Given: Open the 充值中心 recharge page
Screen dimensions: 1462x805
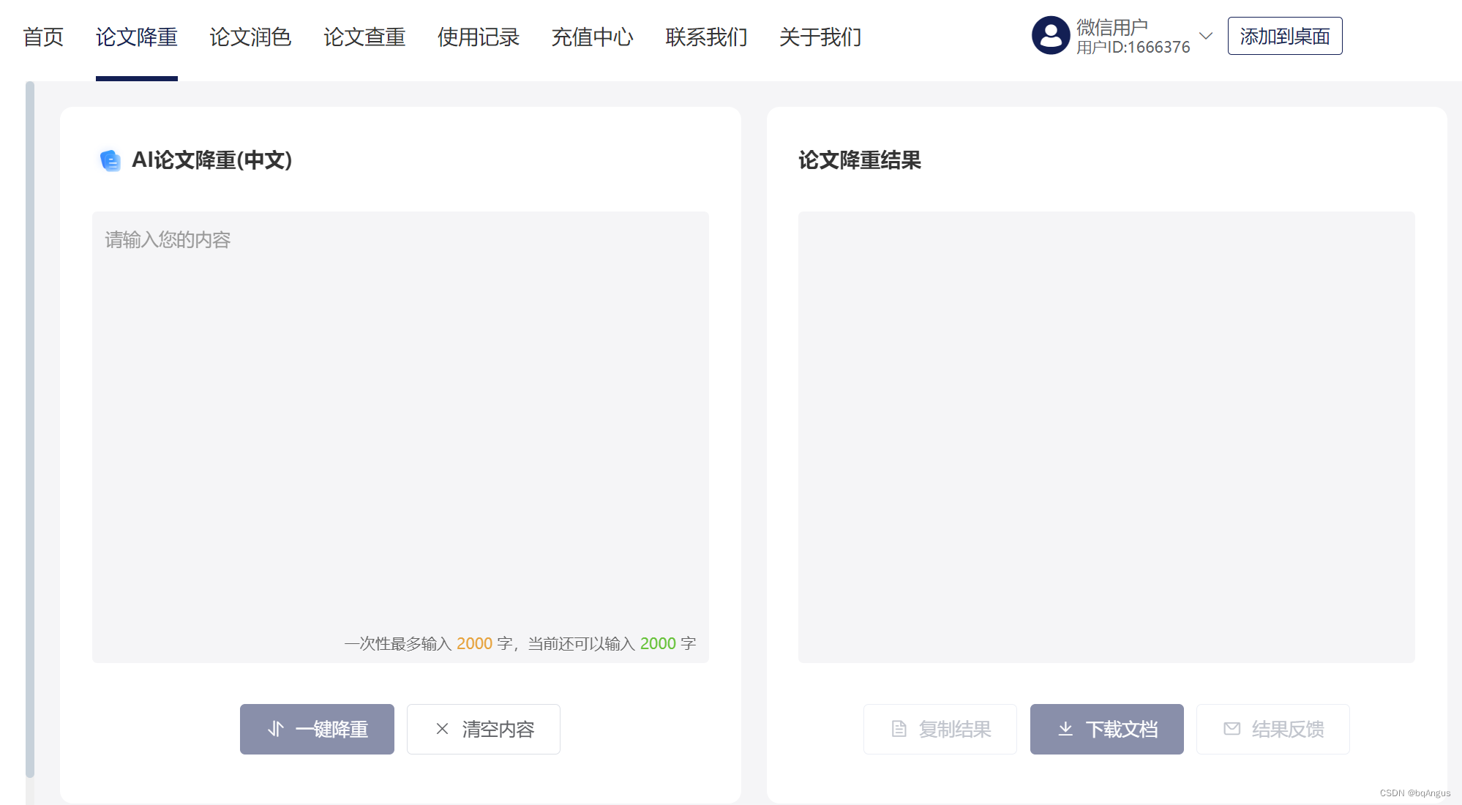Looking at the screenshot, I should [592, 37].
